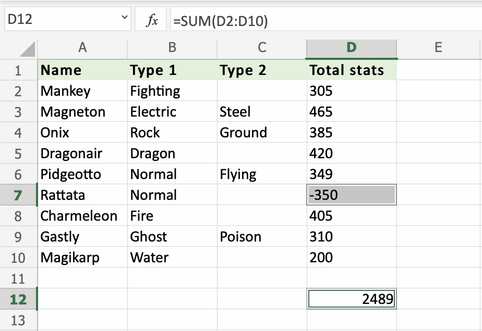Image resolution: width=482 pixels, height=331 pixels.
Task: Select row 12 header
Action: coord(18,299)
